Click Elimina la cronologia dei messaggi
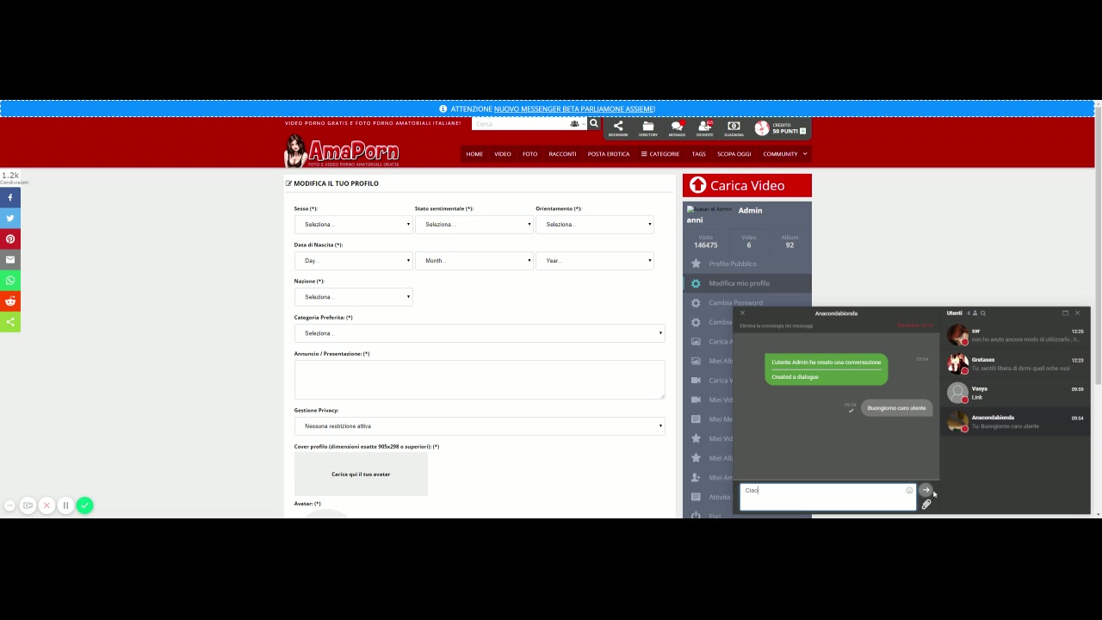The width and height of the screenshot is (1102, 620). pos(776,325)
